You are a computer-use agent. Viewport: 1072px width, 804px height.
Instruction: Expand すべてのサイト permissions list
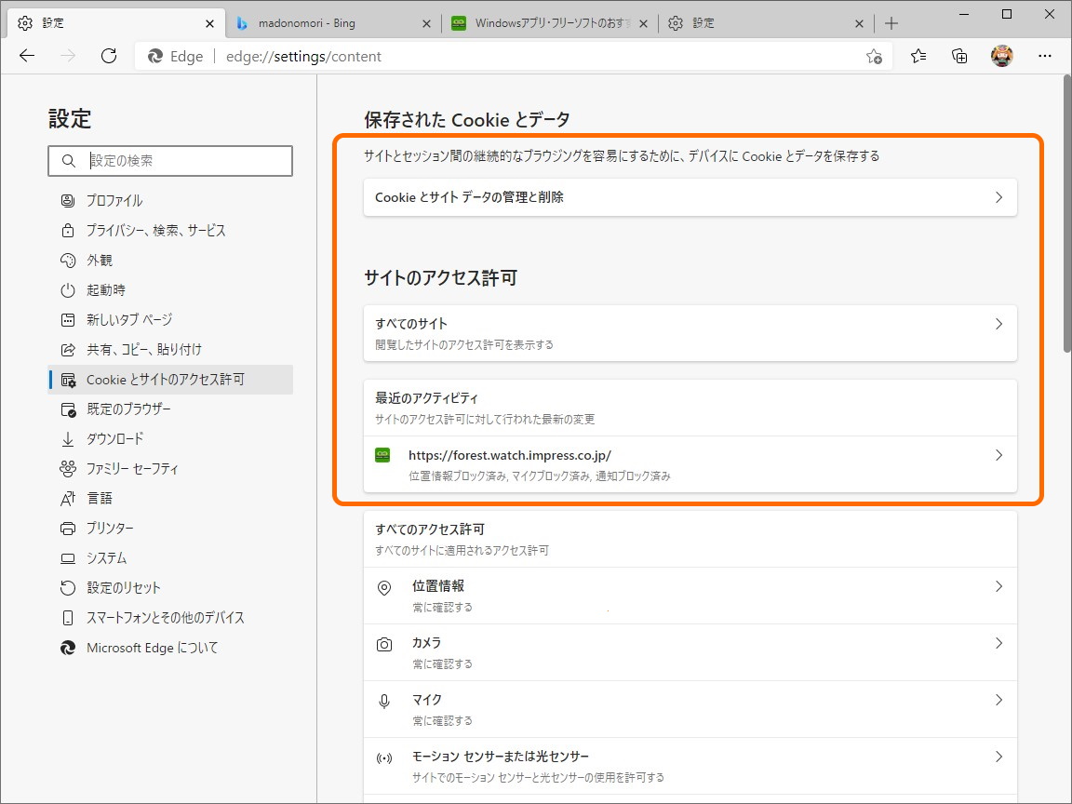pos(689,333)
